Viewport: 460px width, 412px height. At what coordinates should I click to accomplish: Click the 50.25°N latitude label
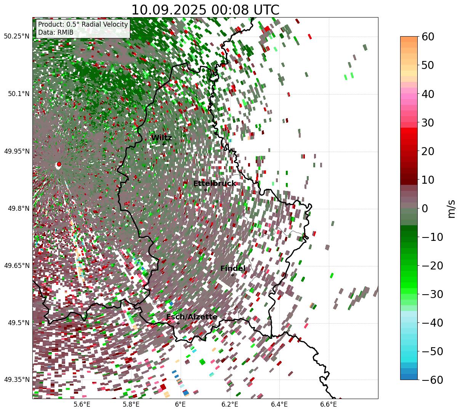click(x=16, y=37)
